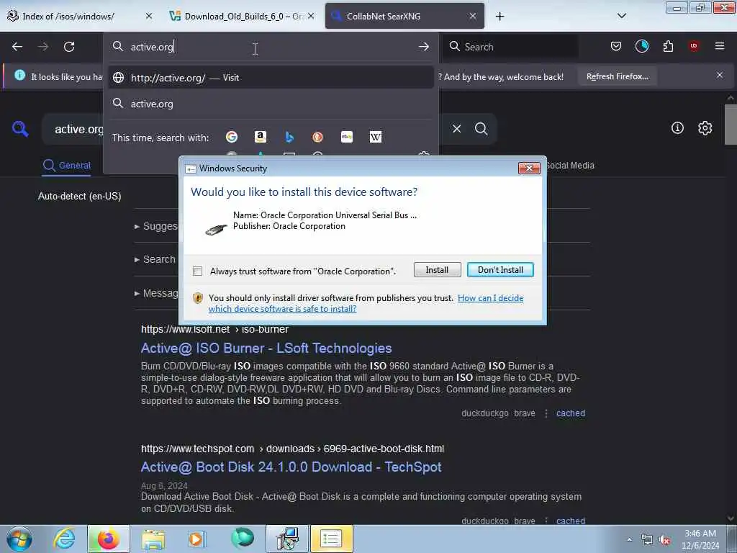The height and width of the screenshot is (553, 737).
Task: Switch to Firefox in the taskbar
Action: click(108, 539)
